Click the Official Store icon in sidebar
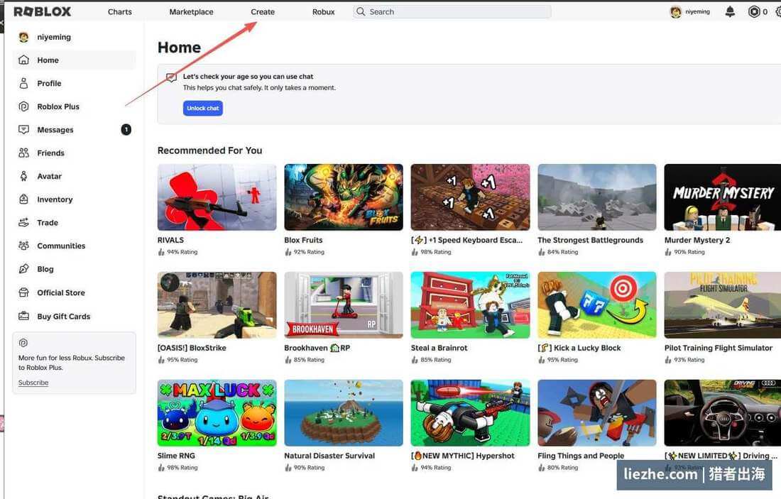The height and width of the screenshot is (499, 781). (23, 292)
